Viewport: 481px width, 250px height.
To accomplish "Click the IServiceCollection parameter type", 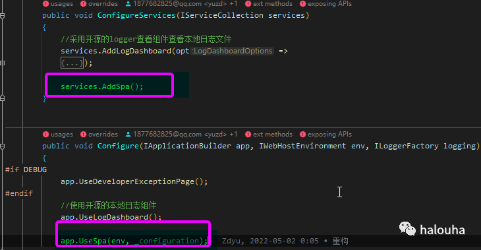I will 222,15.
